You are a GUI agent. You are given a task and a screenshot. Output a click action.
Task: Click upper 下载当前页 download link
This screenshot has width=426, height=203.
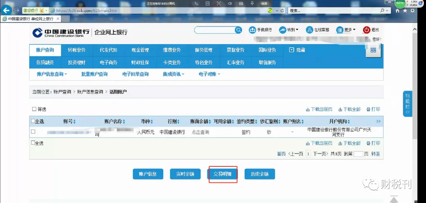[x=319, y=109]
